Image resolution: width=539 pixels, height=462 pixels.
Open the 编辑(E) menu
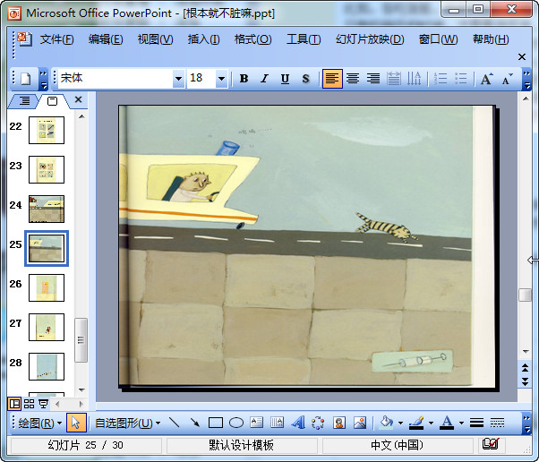click(x=106, y=39)
